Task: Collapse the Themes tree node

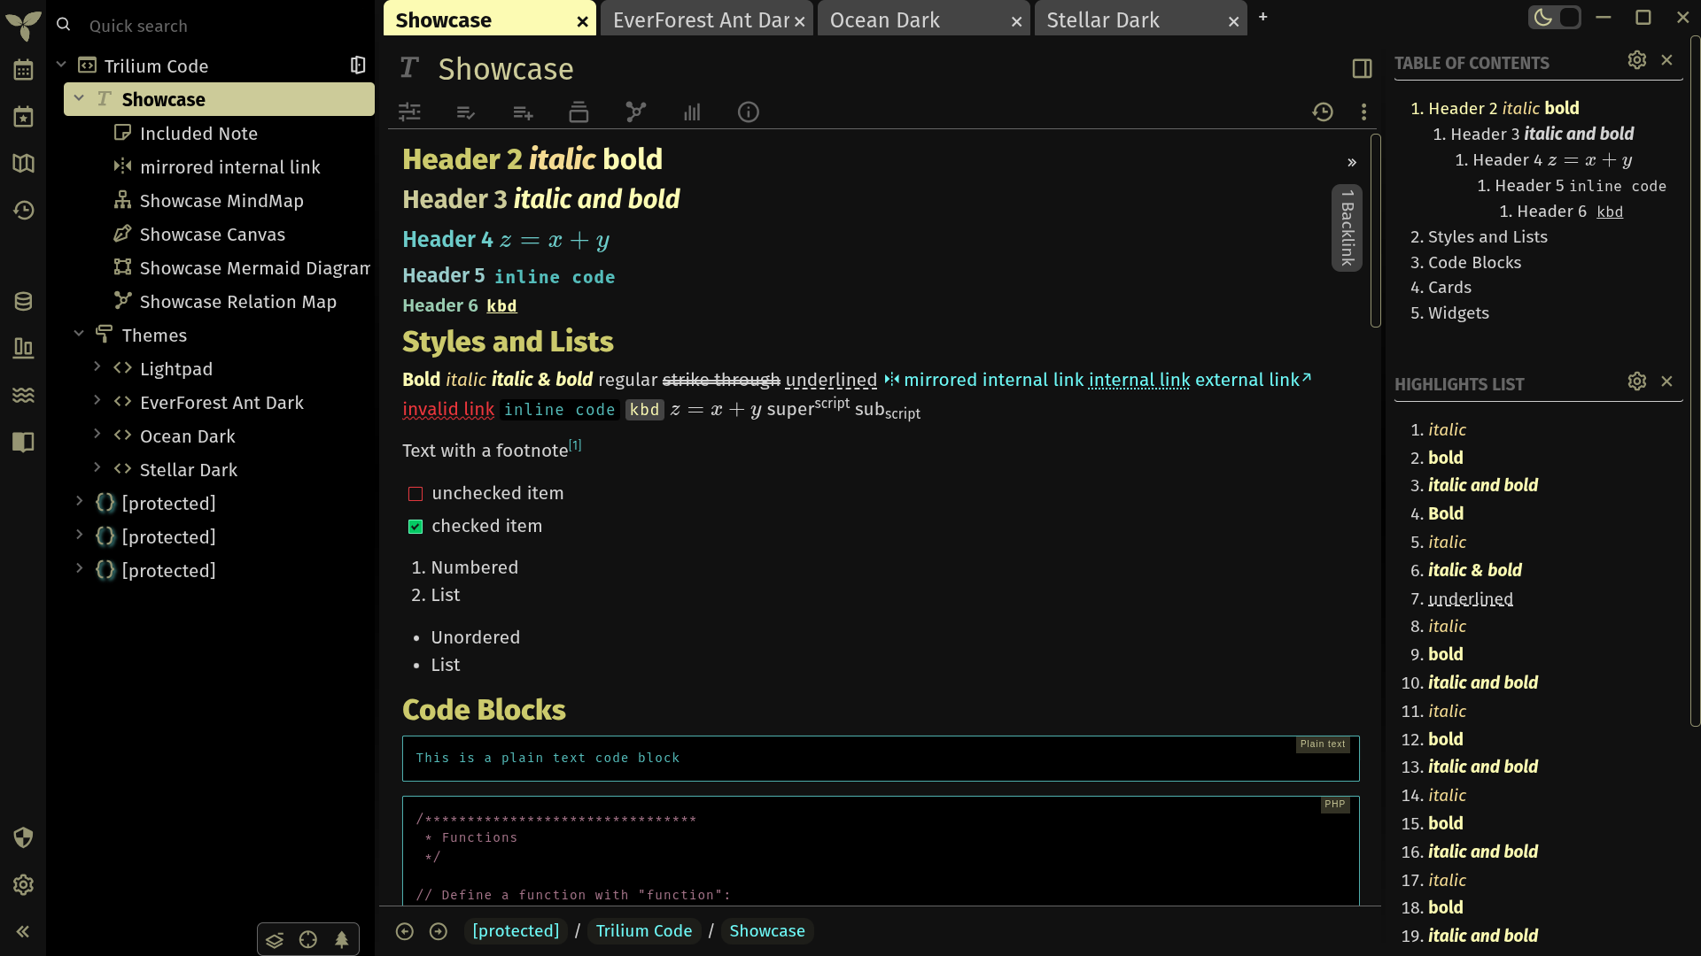Action: (x=79, y=334)
